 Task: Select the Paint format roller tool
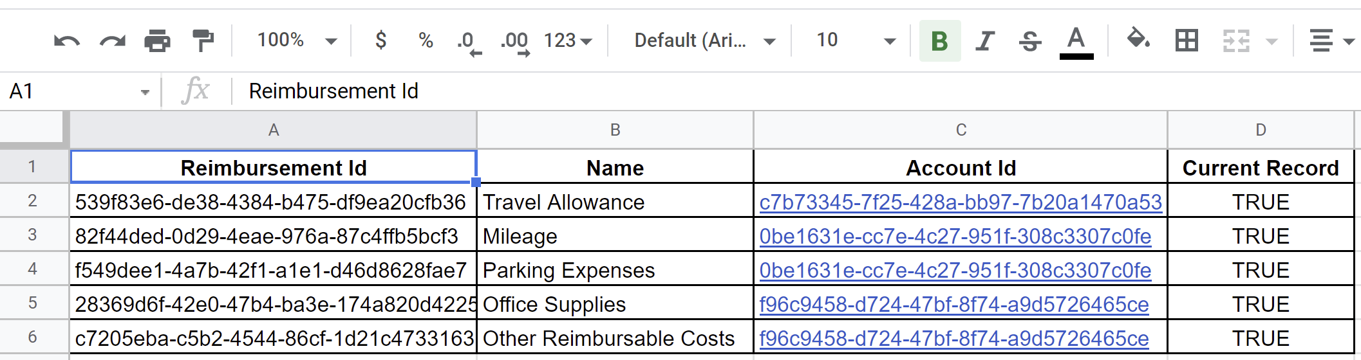[203, 40]
